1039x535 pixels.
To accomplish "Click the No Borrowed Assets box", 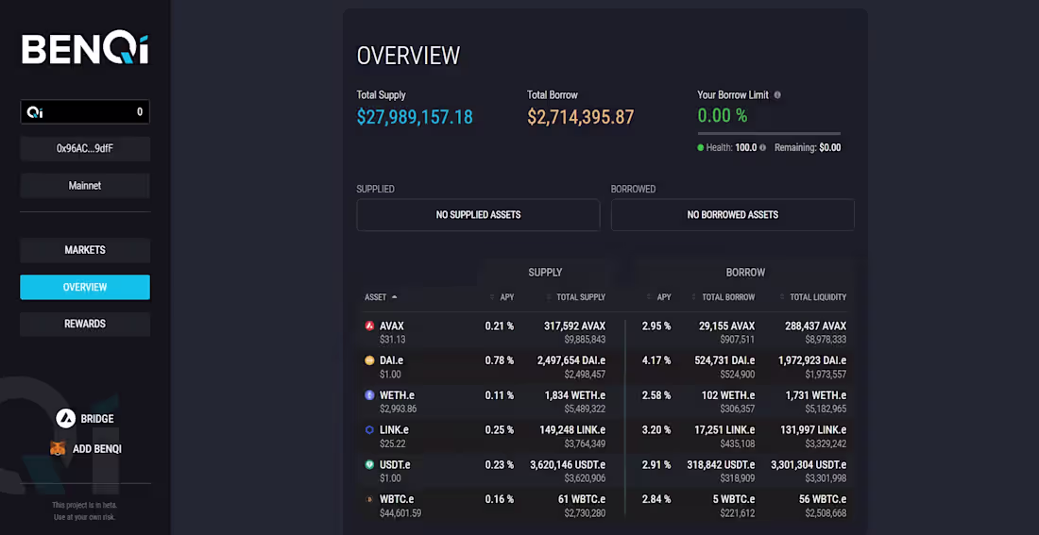I will 732,215.
